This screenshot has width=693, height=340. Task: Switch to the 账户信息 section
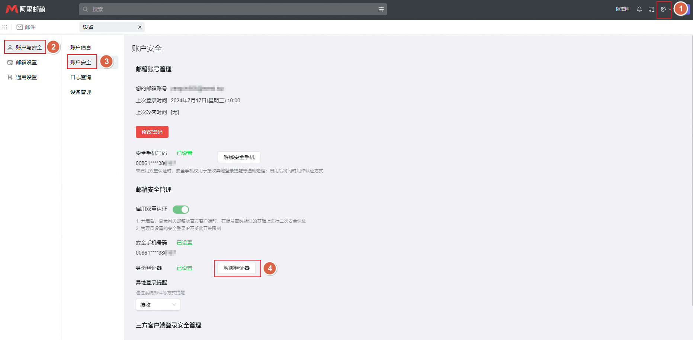pyautogui.click(x=81, y=47)
